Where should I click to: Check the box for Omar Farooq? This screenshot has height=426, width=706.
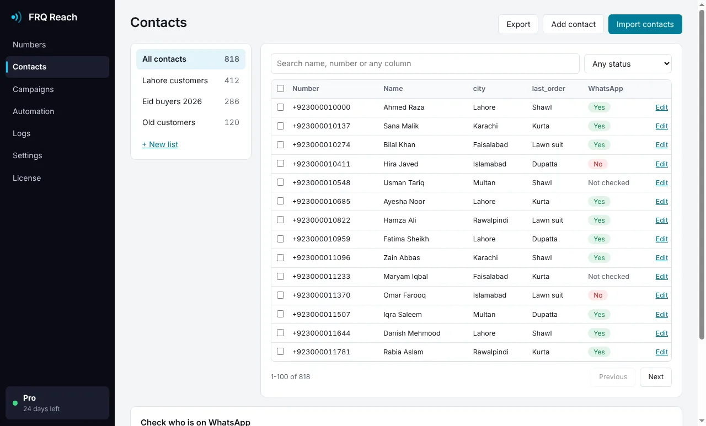pyautogui.click(x=280, y=295)
